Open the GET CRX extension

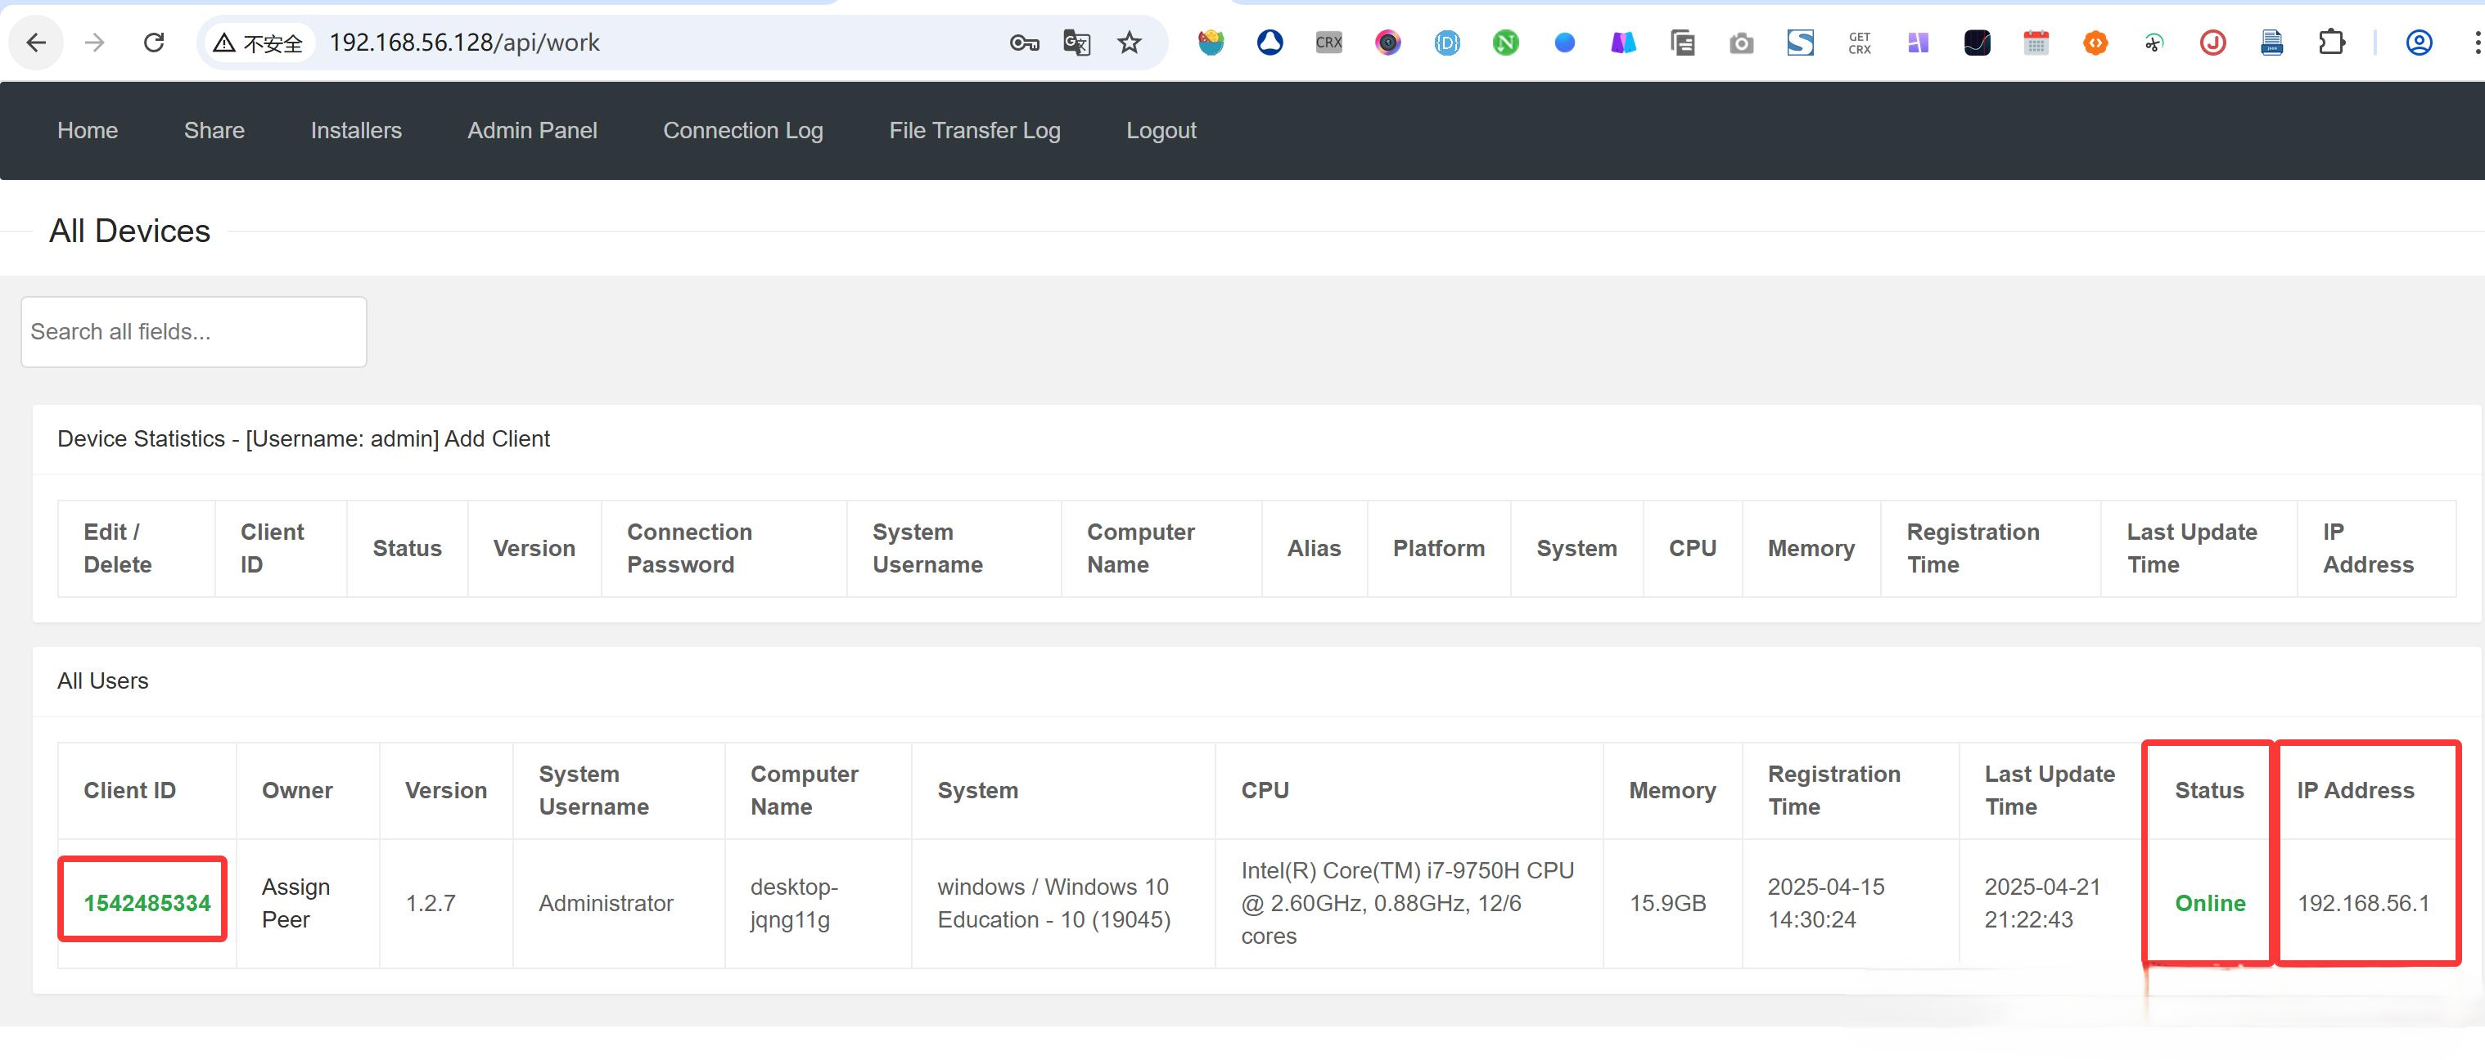pyautogui.click(x=1859, y=43)
